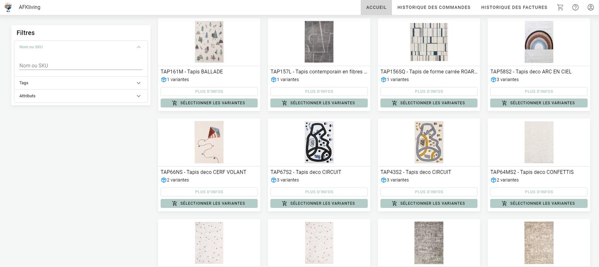This screenshot has height=267, width=599.
Task: Expand the Attributs filter section
Action: [x=139, y=96]
